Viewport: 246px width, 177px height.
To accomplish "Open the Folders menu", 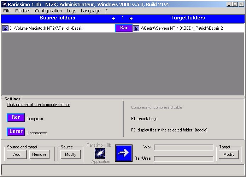I will (x=23, y=11).
